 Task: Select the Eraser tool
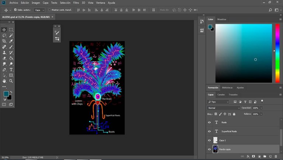(x=4, y=58)
